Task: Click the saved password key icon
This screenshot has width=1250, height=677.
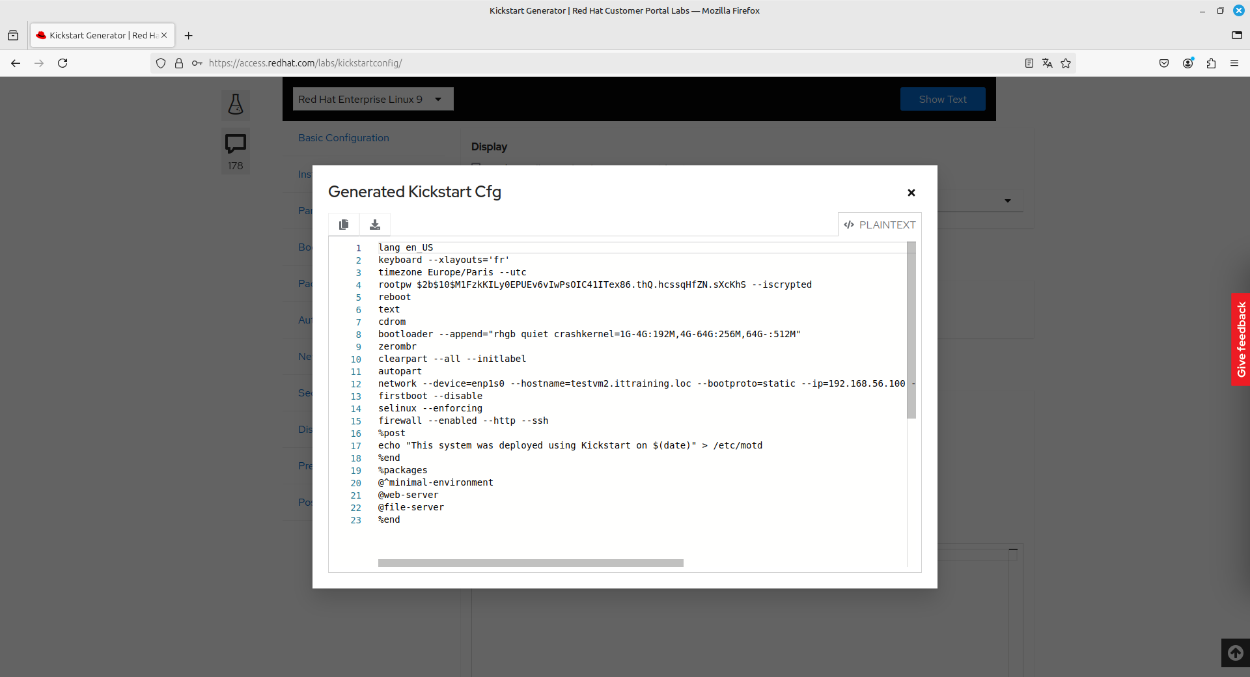Action: tap(197, 63)
